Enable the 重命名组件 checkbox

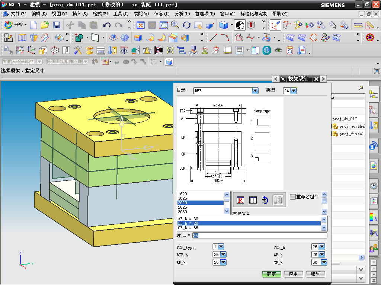(x=293, y=196)
